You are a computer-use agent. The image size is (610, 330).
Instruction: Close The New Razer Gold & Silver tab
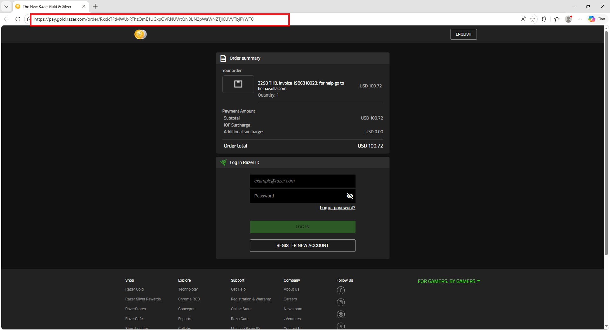click(84, 6)
